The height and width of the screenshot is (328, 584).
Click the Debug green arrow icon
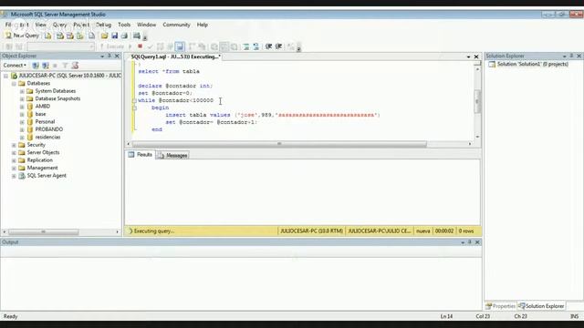pyautogui.click(x=130, y=46)
